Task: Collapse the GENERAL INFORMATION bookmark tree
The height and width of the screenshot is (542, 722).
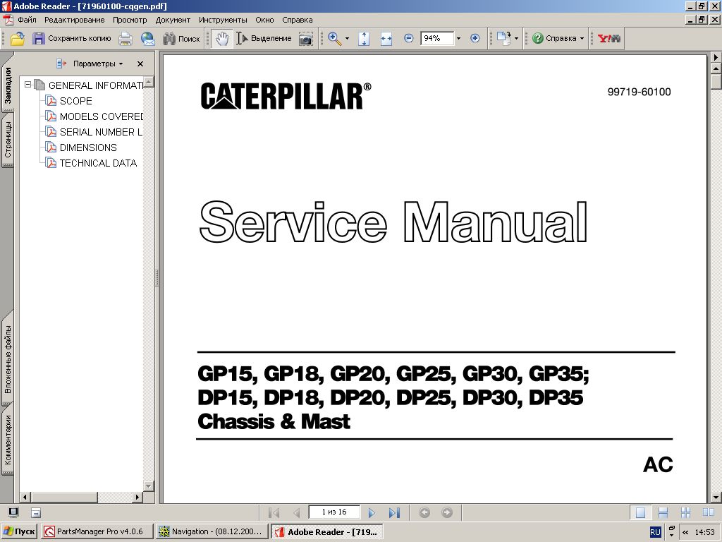Action: tap(28, 85)
